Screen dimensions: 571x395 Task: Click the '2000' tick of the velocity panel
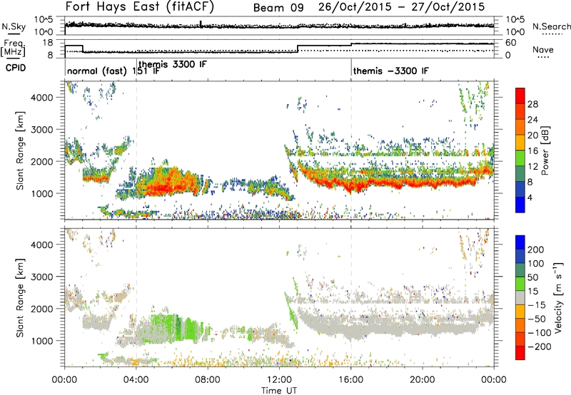click(x=42, y=309)
